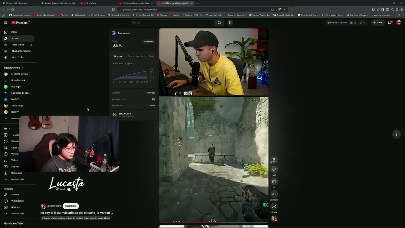Screen dimensions: 405x228
Task: Open bysTaXx subscription
Action: (15, 99)
